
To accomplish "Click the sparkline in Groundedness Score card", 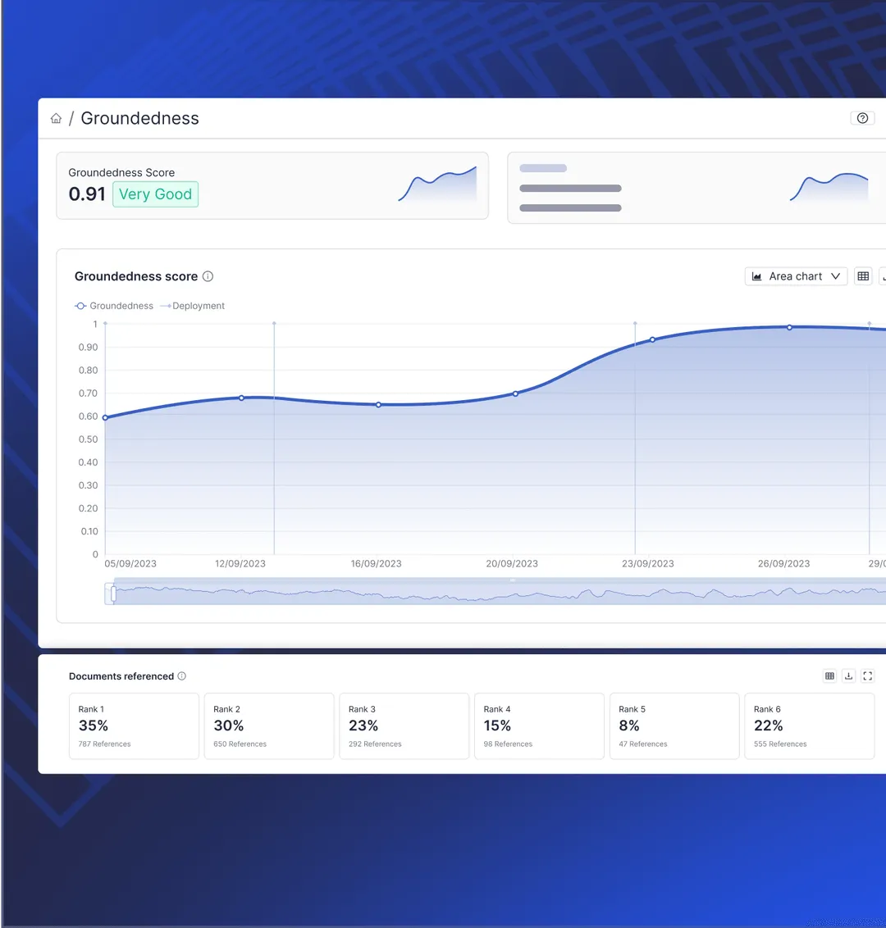I will [438, 184].
